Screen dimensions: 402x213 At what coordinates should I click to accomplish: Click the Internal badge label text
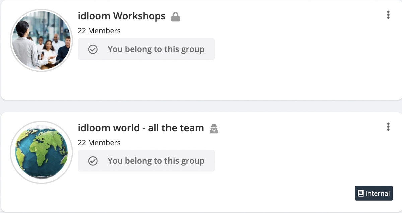click(x=378, y=193)
